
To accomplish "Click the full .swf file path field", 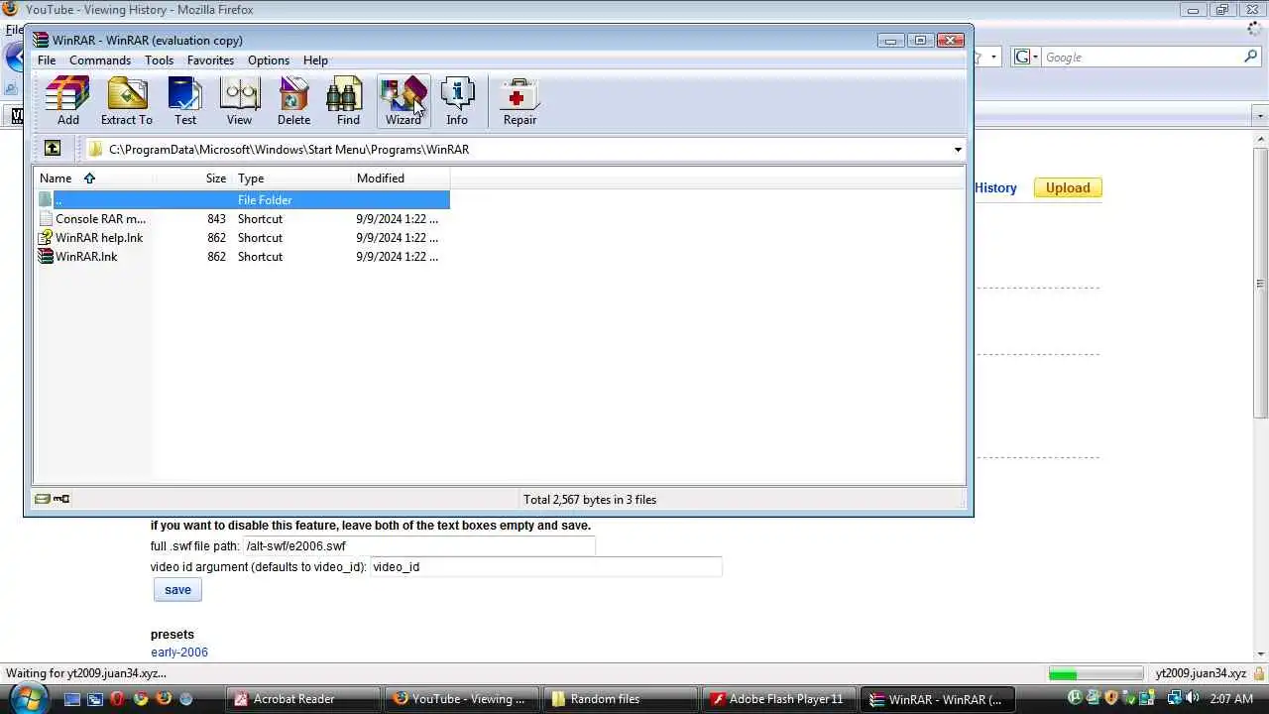I will pos(419,546).
